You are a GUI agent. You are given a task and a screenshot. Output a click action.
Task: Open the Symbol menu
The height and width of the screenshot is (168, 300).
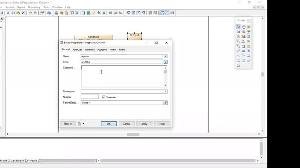coord(10,7)
